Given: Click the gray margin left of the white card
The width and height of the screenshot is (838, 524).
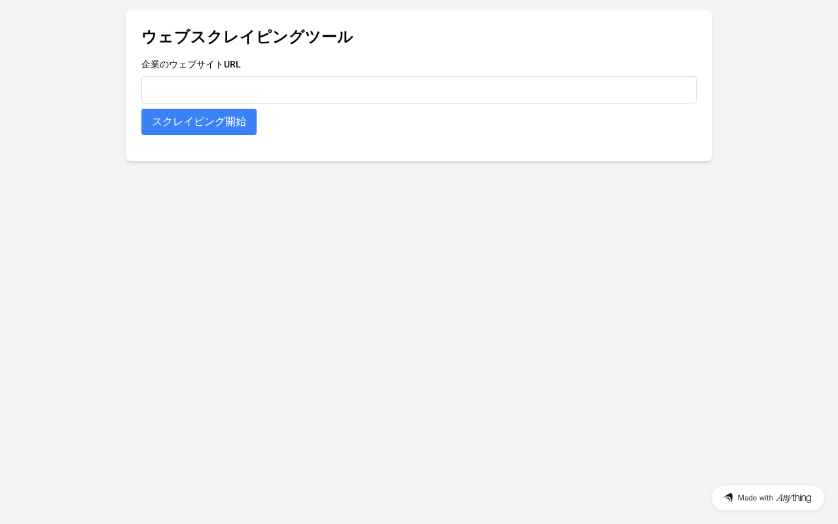Looking at the screenshot, I should (x=63, y=85).
